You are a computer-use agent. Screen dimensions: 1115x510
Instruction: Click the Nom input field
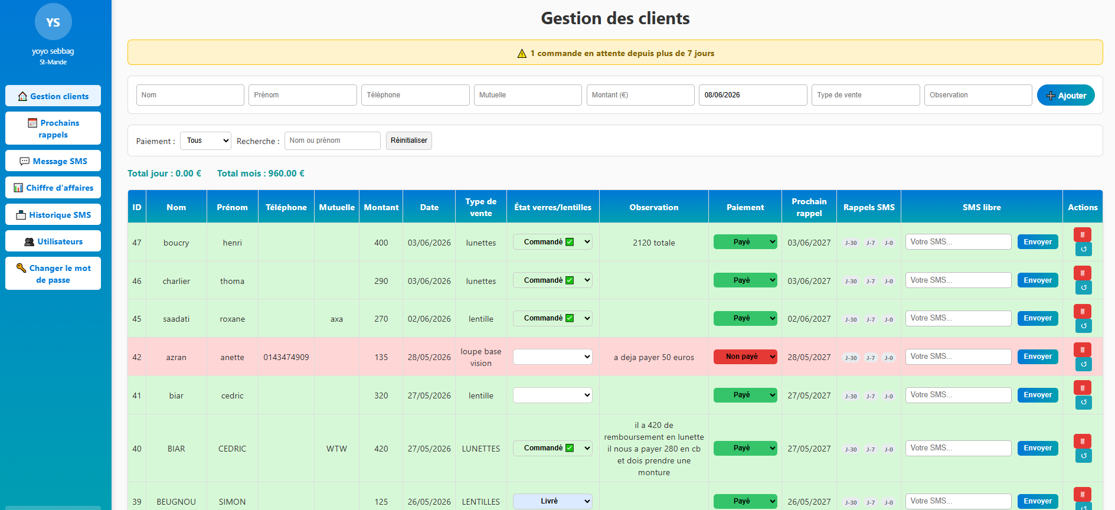(190, 95)
